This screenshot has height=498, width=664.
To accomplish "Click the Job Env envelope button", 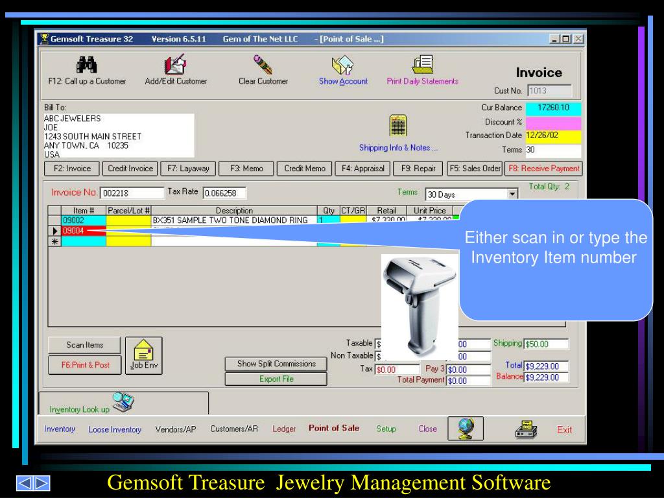I will 143,356.
